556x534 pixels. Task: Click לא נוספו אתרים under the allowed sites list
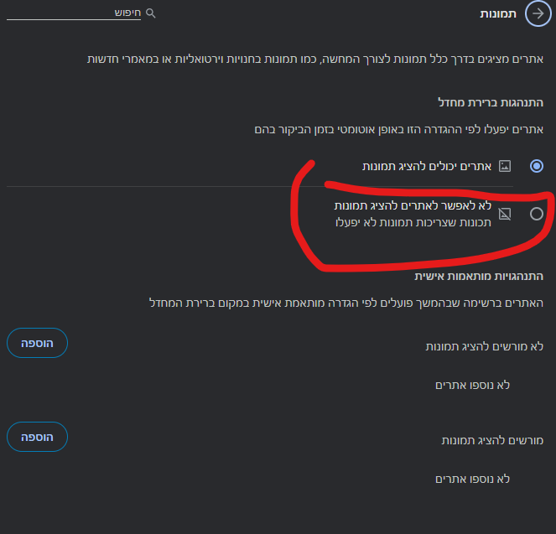(x=472, y=479)
